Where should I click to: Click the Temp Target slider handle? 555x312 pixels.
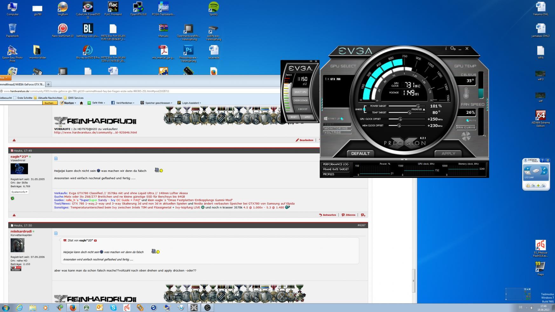409,112
